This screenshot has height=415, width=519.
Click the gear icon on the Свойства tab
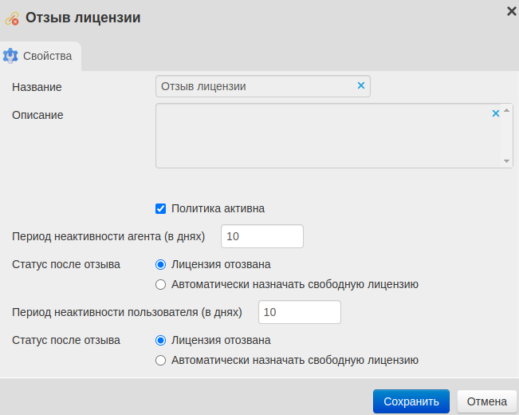click(x=10, y=56)
